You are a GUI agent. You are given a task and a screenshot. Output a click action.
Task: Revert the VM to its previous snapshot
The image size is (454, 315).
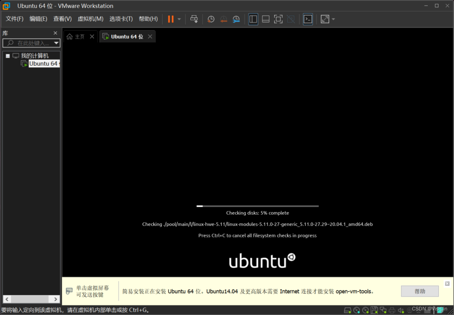pos(224,19)
